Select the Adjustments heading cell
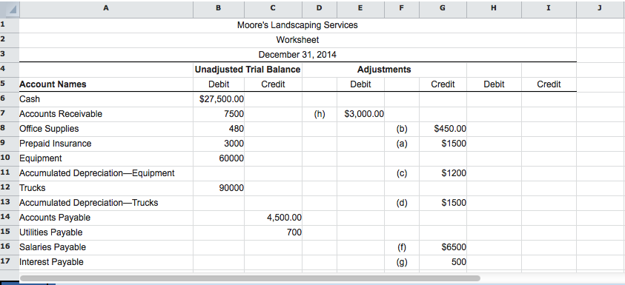The width and height of the screenshot is (625, 285). click(x=384, y=70)
